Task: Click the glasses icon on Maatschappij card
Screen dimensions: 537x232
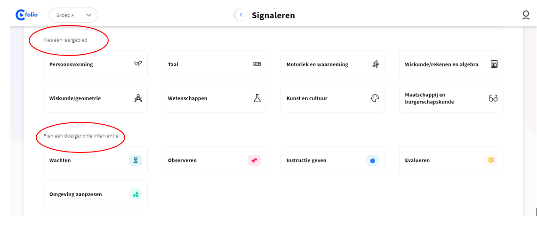Action: coord(493,98)
